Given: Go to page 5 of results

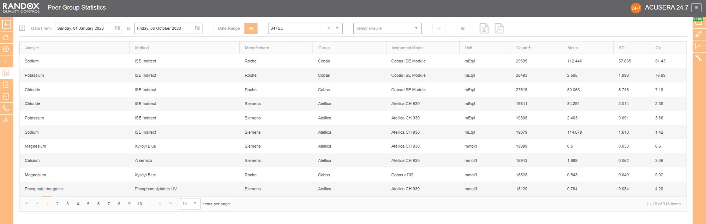Looking at the screenshot, I should (x=88, y=204).
